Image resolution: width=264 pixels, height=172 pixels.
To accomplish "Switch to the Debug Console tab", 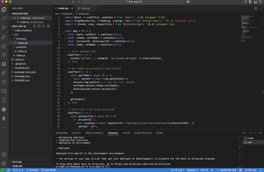I will [x=94, y=133].
